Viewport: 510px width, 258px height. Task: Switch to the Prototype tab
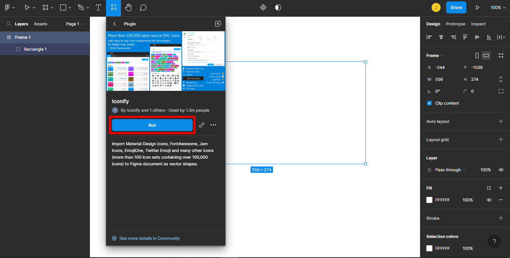[x=455, y=24]
